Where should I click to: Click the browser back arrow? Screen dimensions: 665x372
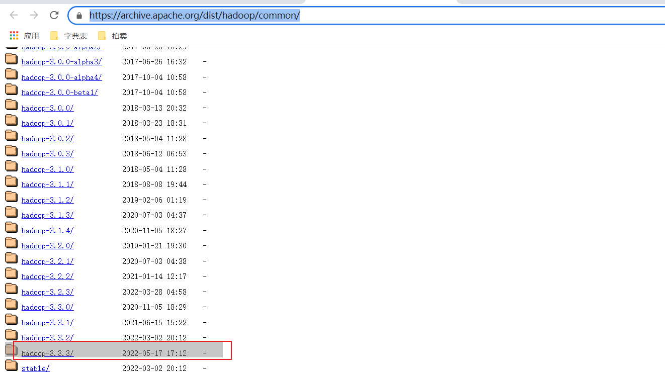(14, 15)
